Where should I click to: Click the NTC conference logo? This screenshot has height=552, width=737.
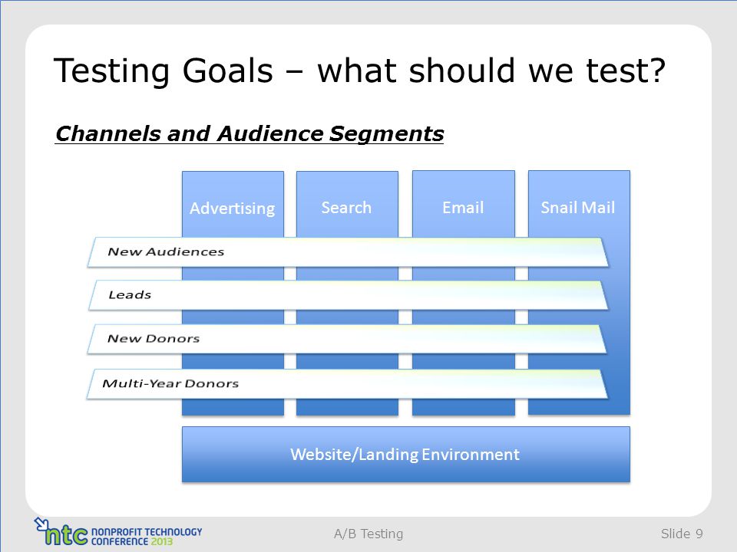pos(117,532)
